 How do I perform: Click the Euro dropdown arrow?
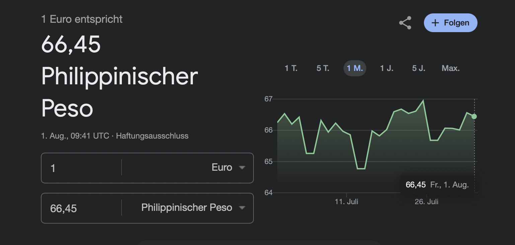[242, 168]
